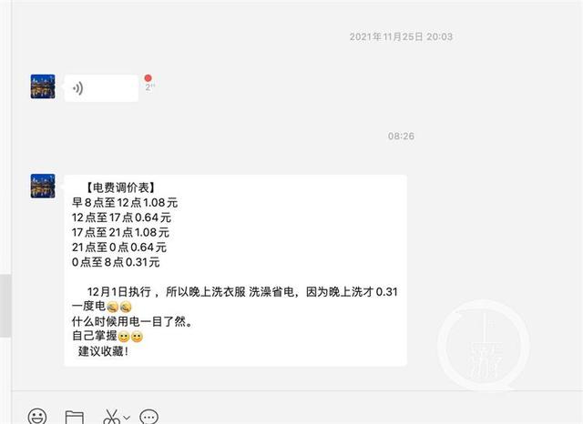Click the sound wave icon in voice bubble
The image size is (583, 424).
tap(77, 88)
